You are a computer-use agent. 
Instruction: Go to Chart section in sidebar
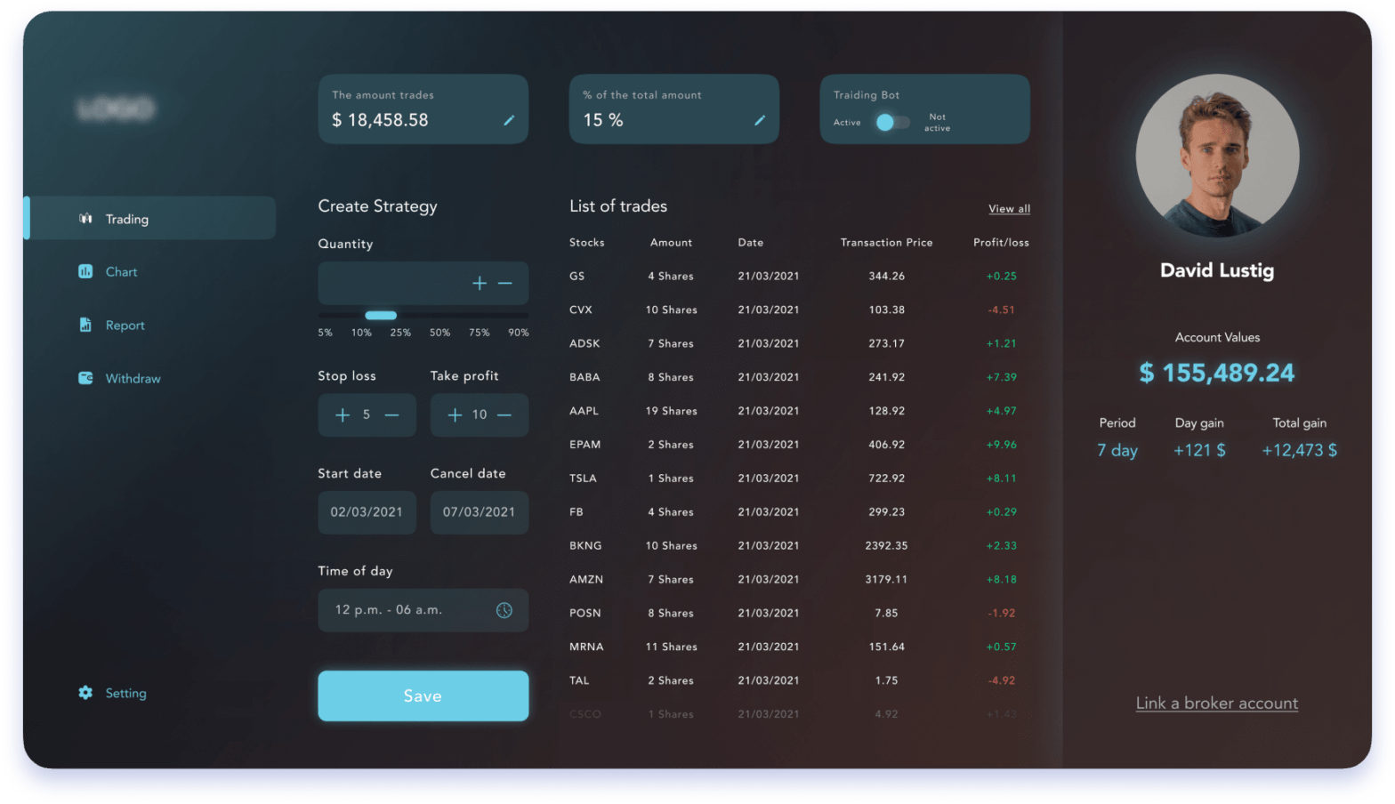pos(121,272)
